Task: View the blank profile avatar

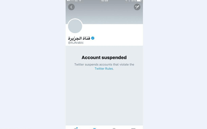Action: coord(75,26)
